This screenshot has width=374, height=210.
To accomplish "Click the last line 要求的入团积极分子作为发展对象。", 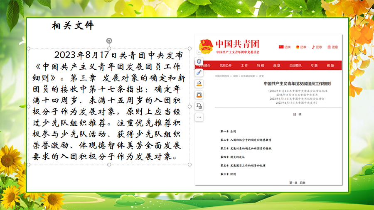I will coord(105,156).
